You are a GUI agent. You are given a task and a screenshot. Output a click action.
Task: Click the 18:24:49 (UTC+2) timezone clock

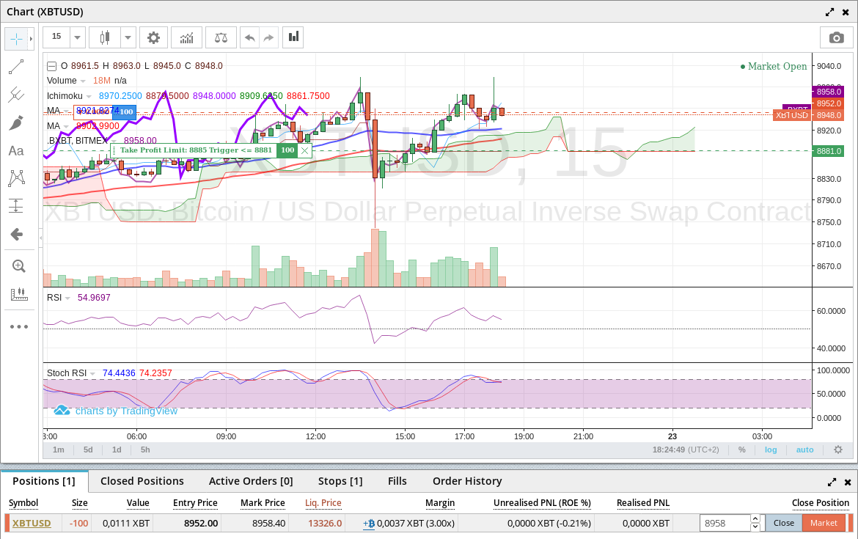pos(686,450)
